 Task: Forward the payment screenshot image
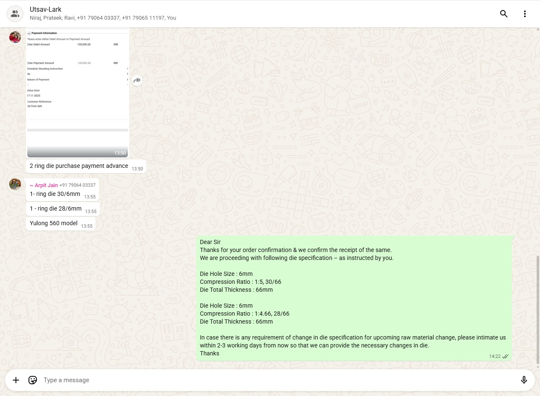[x=137, y=80]
